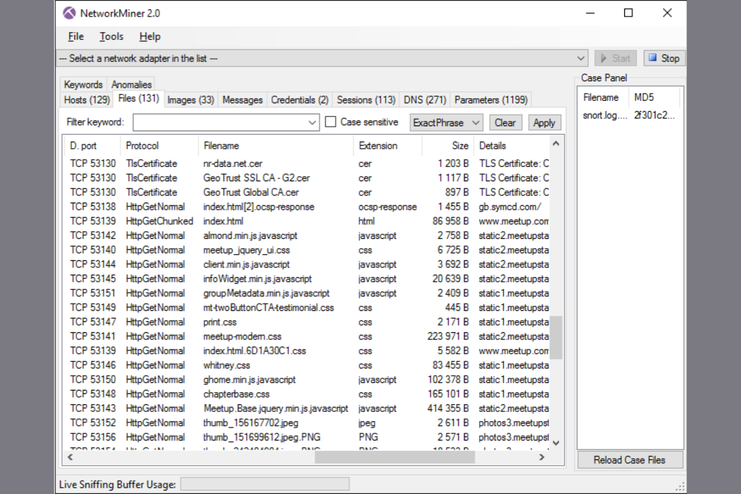Open the Messages tab

[242, 100]
